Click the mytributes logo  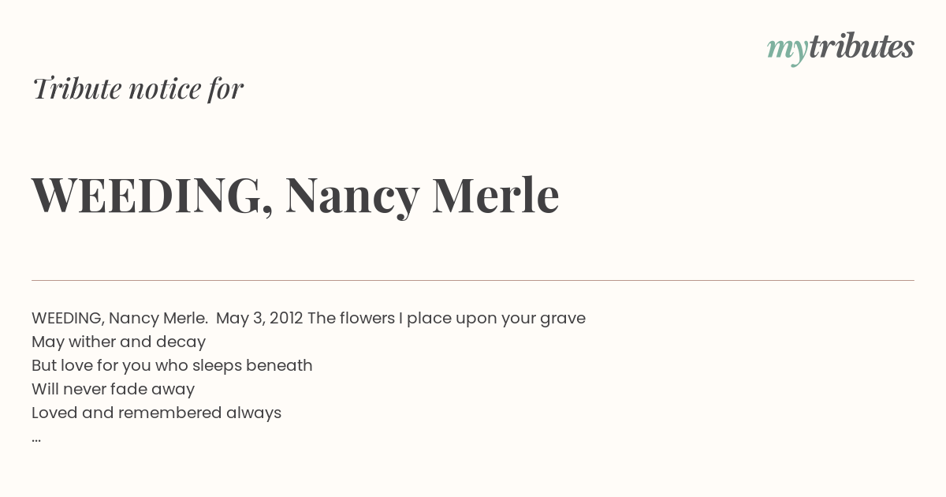pos(840,48)
